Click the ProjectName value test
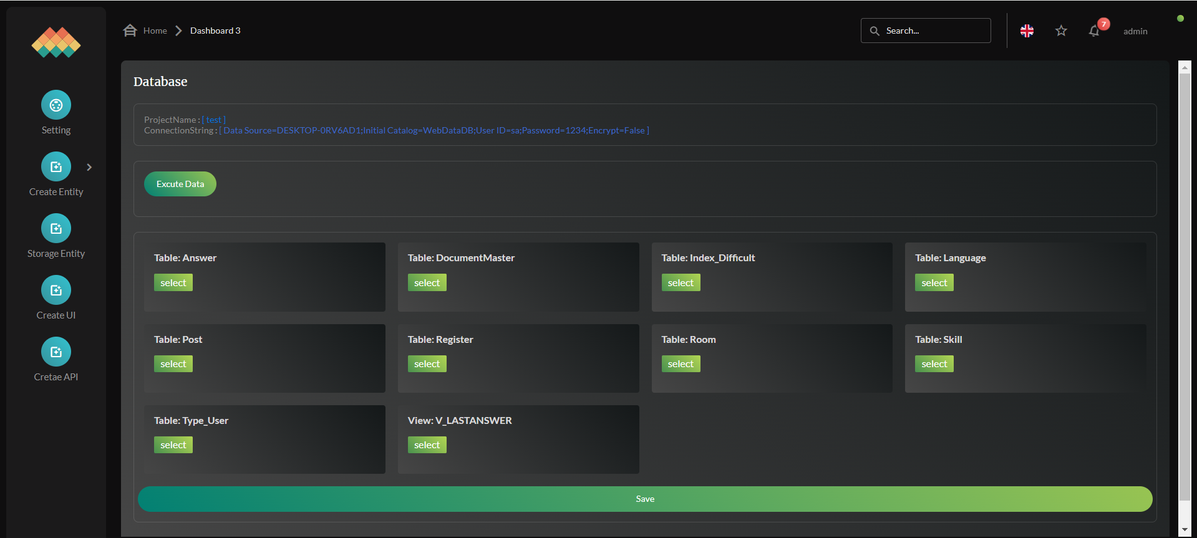 coord(214,120)
